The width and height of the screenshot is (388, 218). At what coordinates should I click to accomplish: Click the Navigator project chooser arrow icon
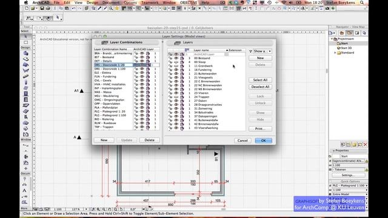(332, 33)
